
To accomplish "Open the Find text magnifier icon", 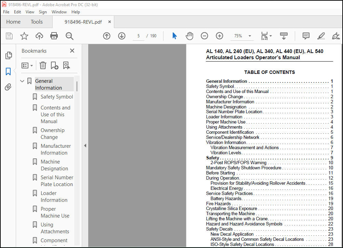I will pyautogui.click(x=69, y=36).
